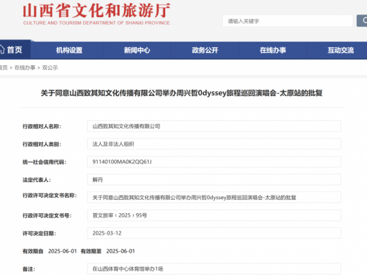
Task: Click the search magnifier icon button
Action: [361, 21]
